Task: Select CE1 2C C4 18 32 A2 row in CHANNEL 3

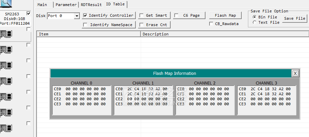Action: click(265, 94)
